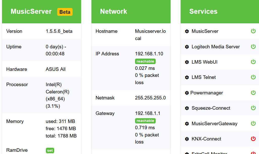Open Logitech Media Server settings gear

187,47
